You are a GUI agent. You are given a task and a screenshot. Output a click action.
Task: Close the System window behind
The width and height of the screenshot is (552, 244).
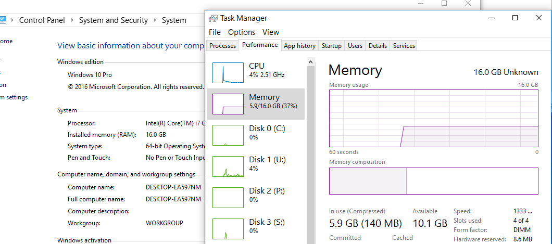[x=468, y=3]
